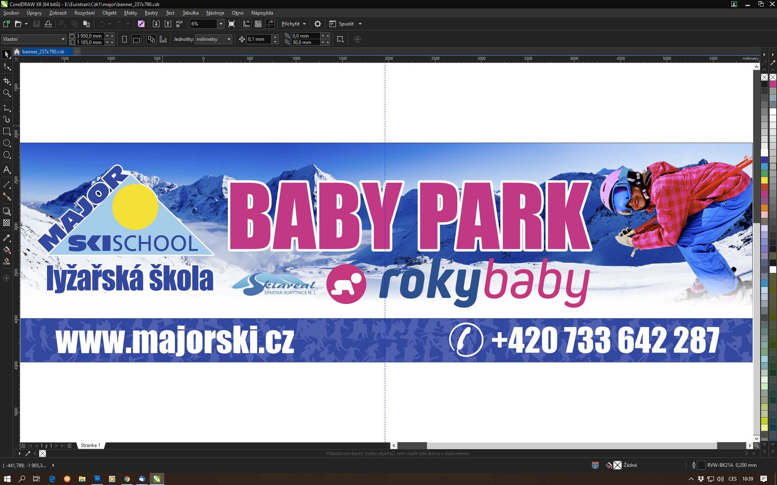Select the Zoom tool in toolbox
Viewport: 777px width, 485px height.
[x=6, y=93]
